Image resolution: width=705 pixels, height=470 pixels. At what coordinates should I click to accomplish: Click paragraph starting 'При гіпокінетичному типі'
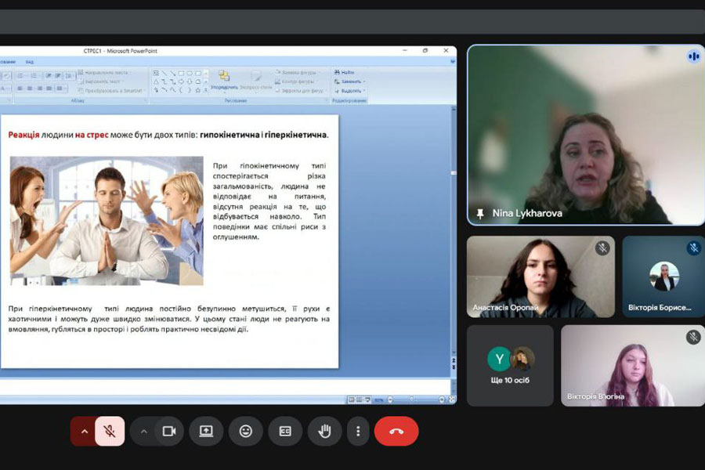pyautogui.click(x=269, y=201)
